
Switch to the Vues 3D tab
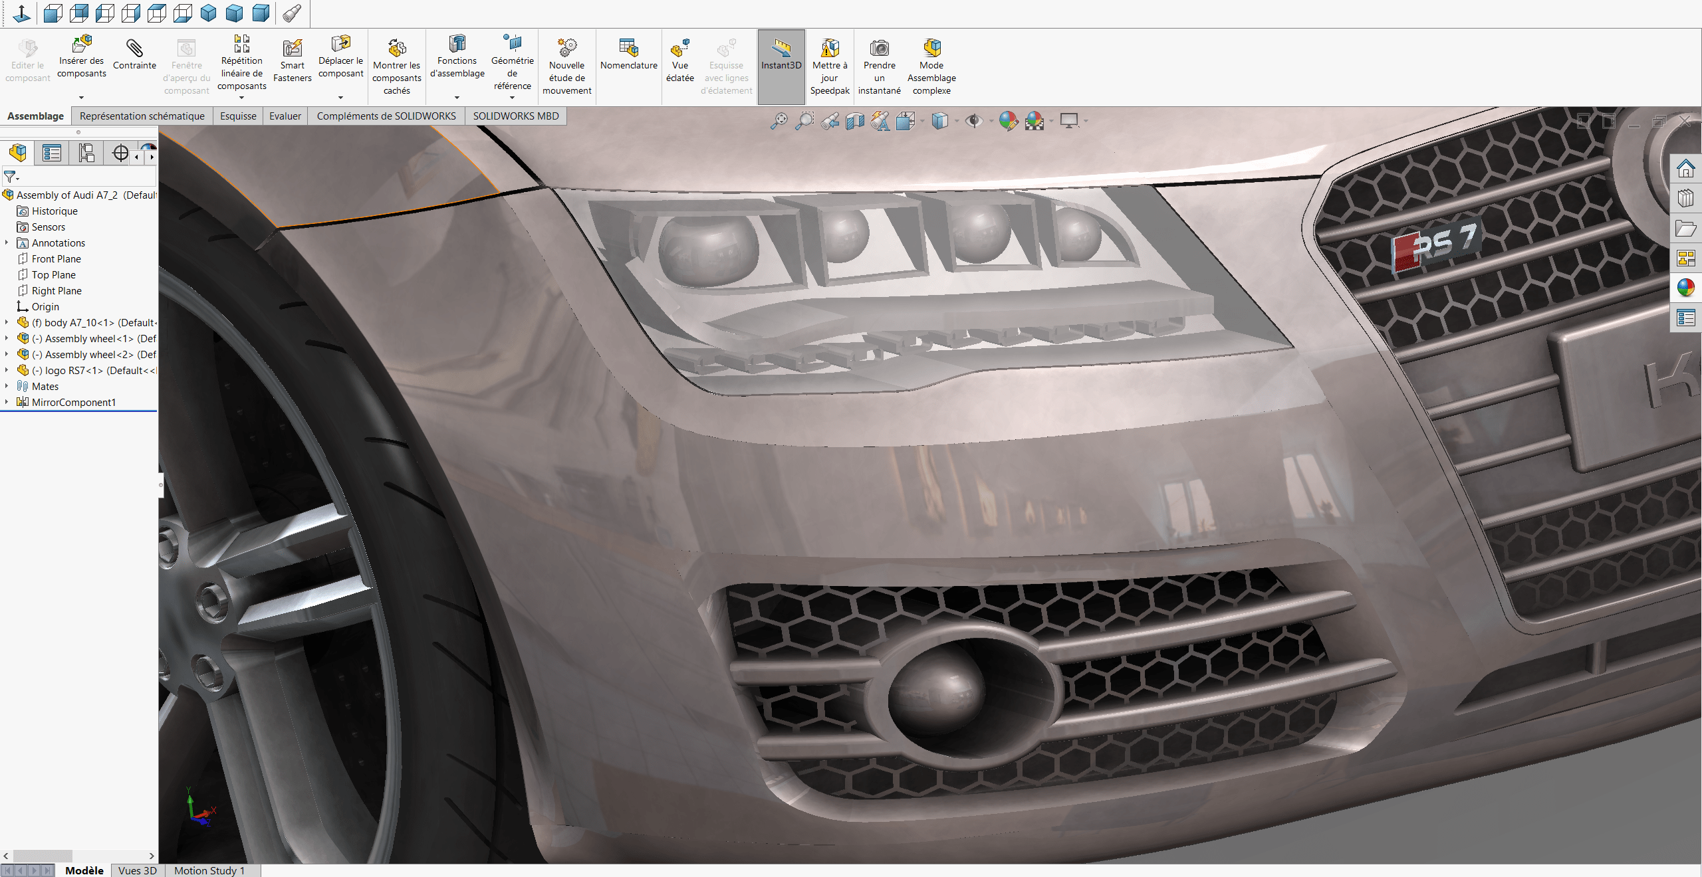coord(138,870)
